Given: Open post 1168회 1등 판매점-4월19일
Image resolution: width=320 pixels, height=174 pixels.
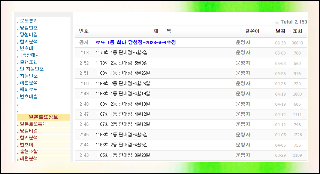Looking at the screenshot, I should 123,94.
